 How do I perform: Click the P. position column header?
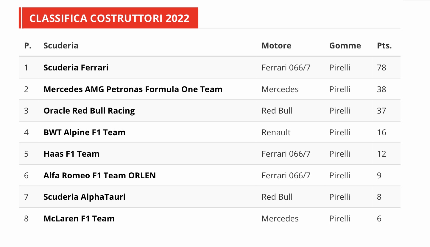pyautogui.click(x=28, y=45)
